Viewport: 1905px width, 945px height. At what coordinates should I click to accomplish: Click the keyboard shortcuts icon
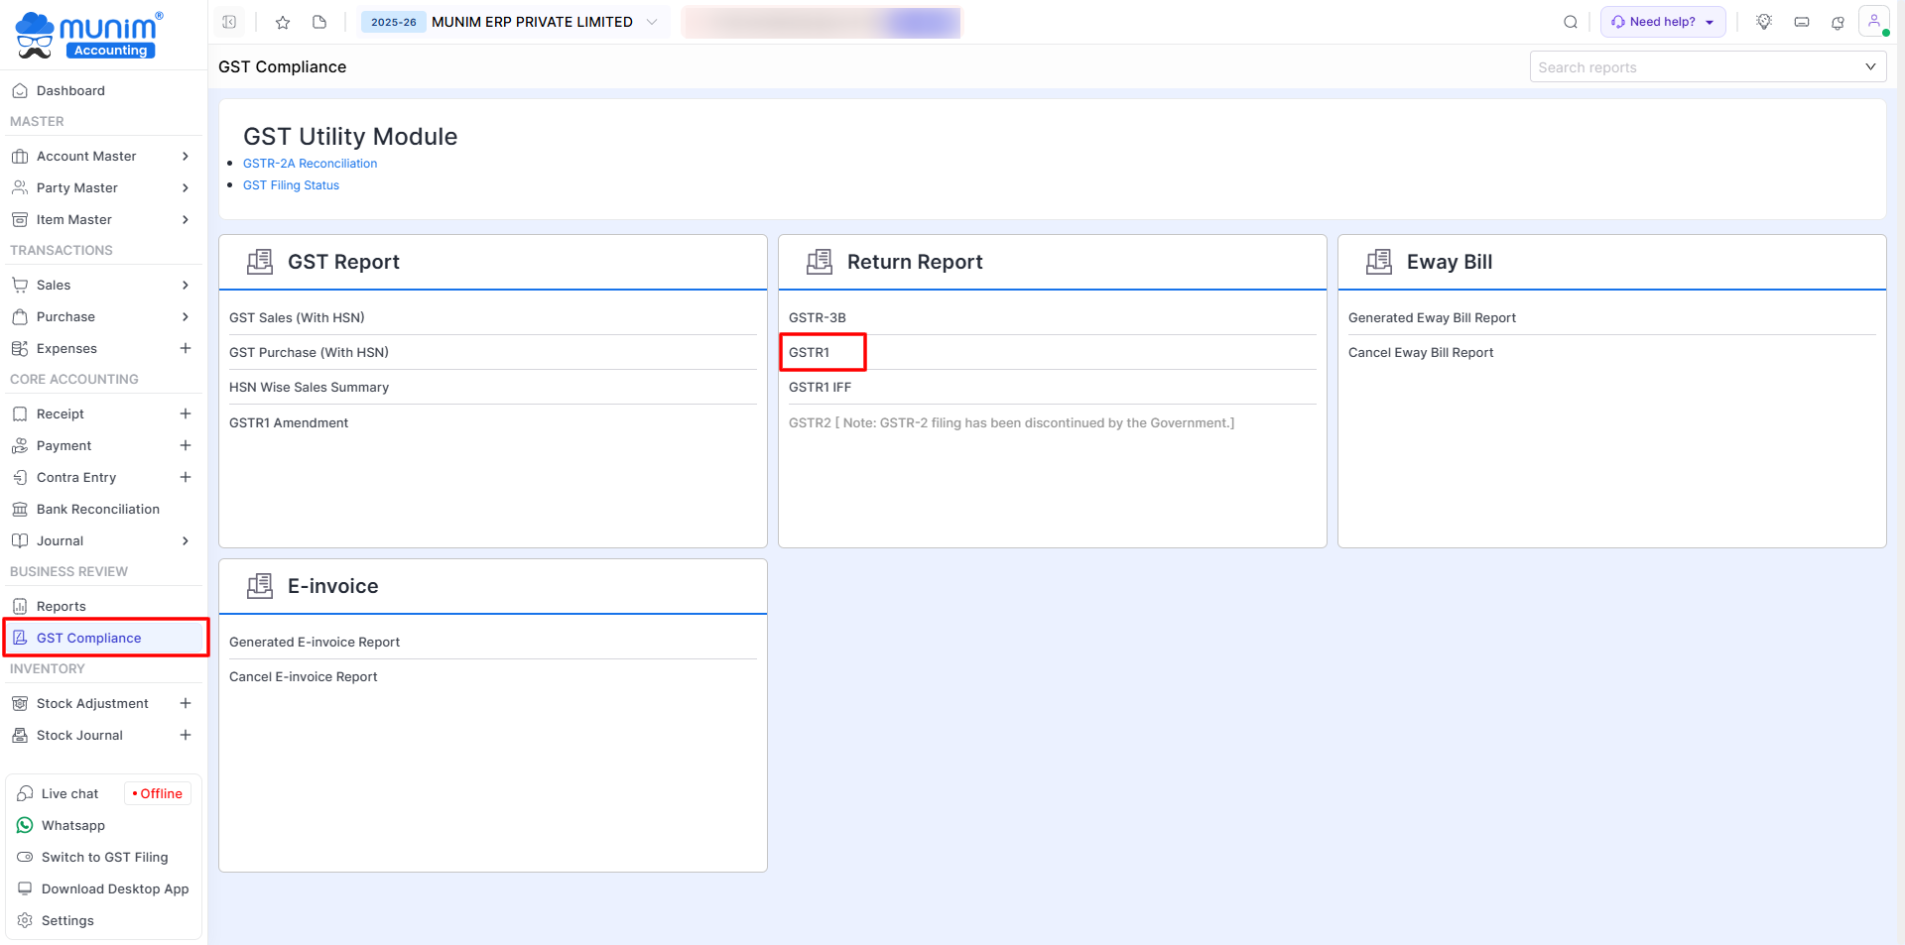1802,22
